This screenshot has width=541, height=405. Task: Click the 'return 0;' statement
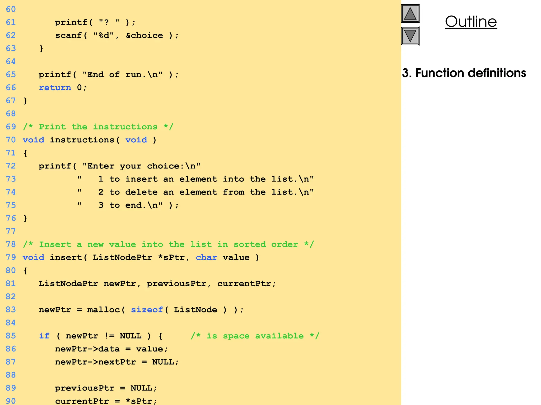(x=63, y=88)
